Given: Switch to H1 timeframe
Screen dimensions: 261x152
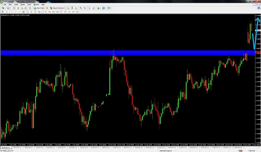Looking at the screenshot, I should point(61,12).
